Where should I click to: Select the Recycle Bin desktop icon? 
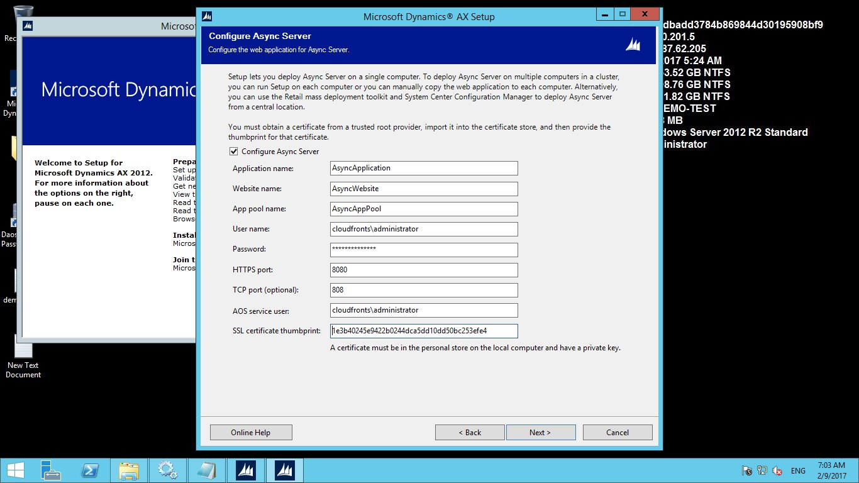tap(22, 23)
